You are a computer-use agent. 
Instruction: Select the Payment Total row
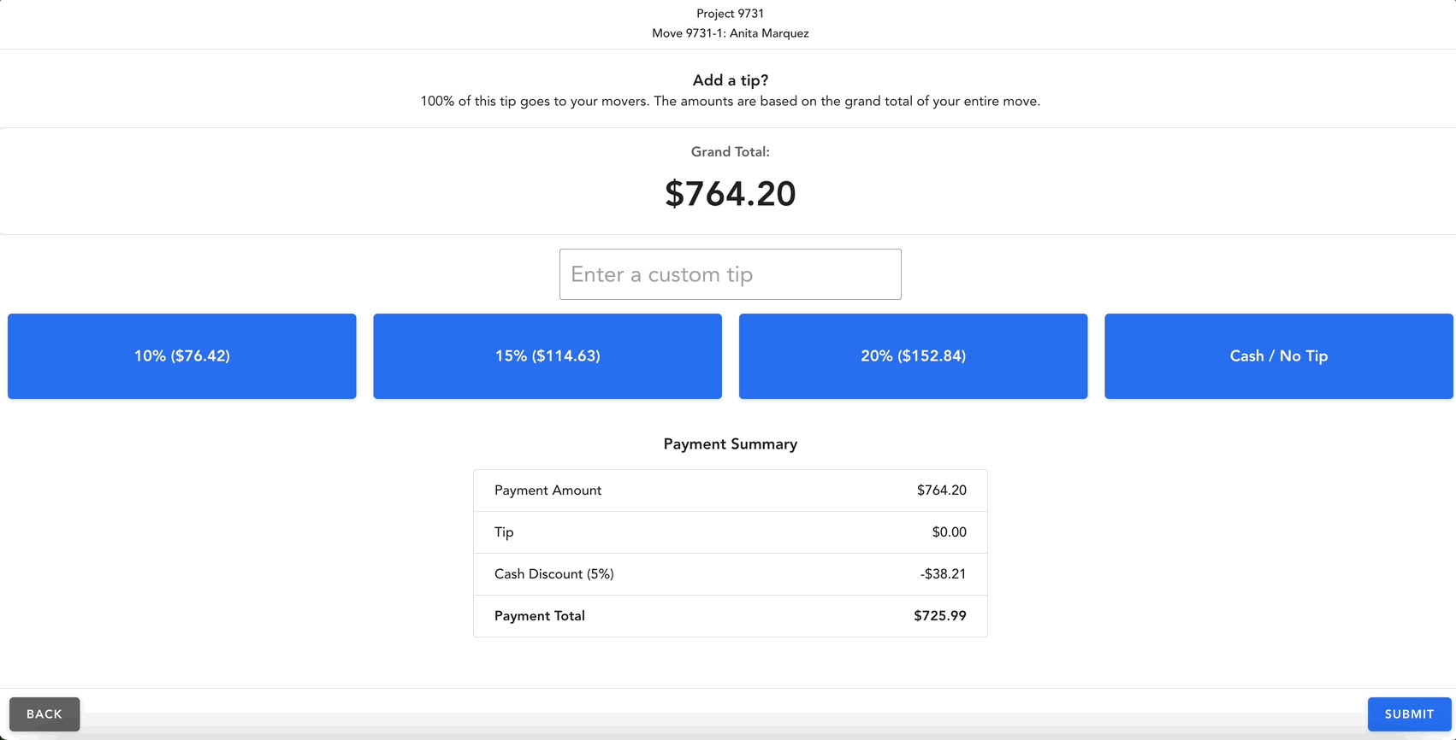coord(730,615)
